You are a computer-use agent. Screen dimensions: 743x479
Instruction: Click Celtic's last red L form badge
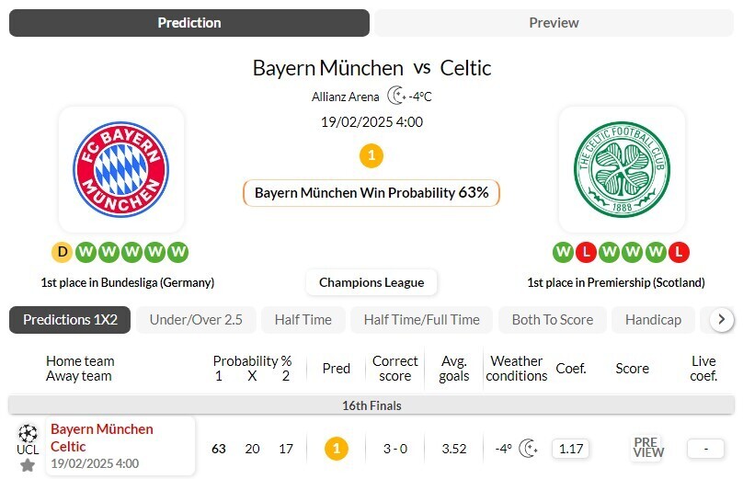coord(679,252)
